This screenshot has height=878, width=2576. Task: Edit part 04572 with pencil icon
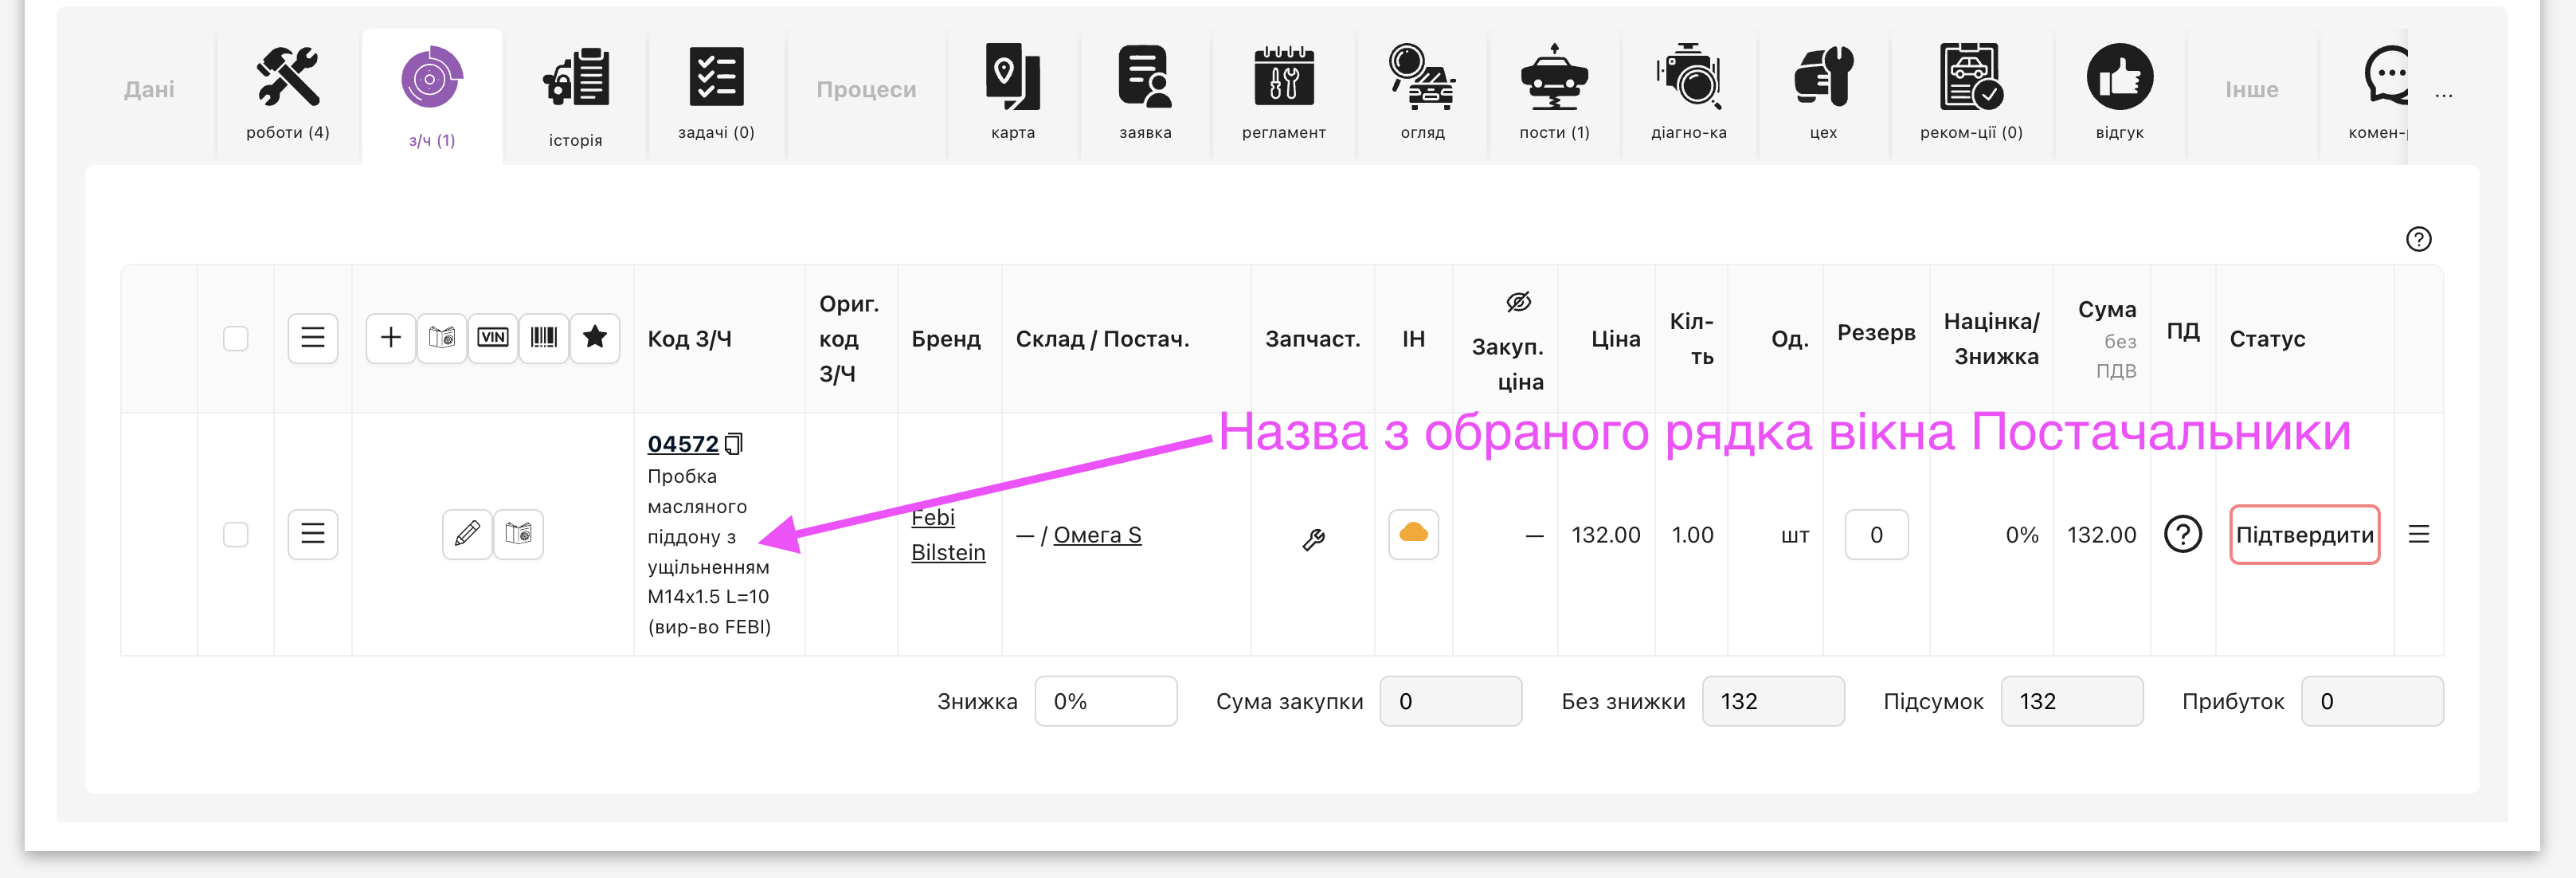pos(467,534)
